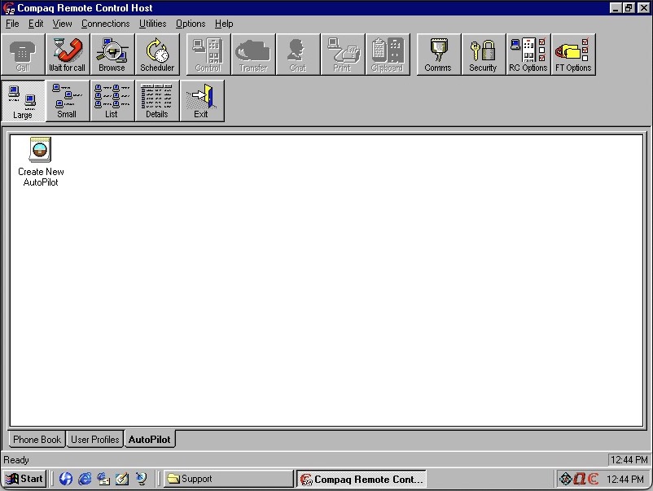Open RC Options configuration
Image resolution: width=653 pixels, height=491 pixels.
[528, 54]
